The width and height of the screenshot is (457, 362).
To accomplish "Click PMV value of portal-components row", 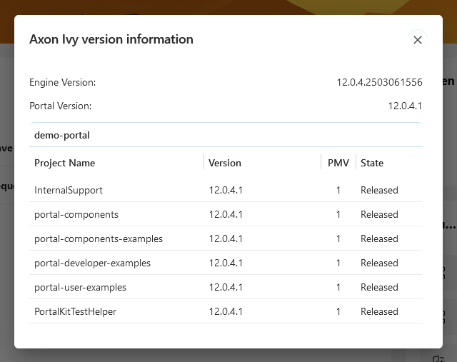I will pyautogui.click(x=338, y=214).
